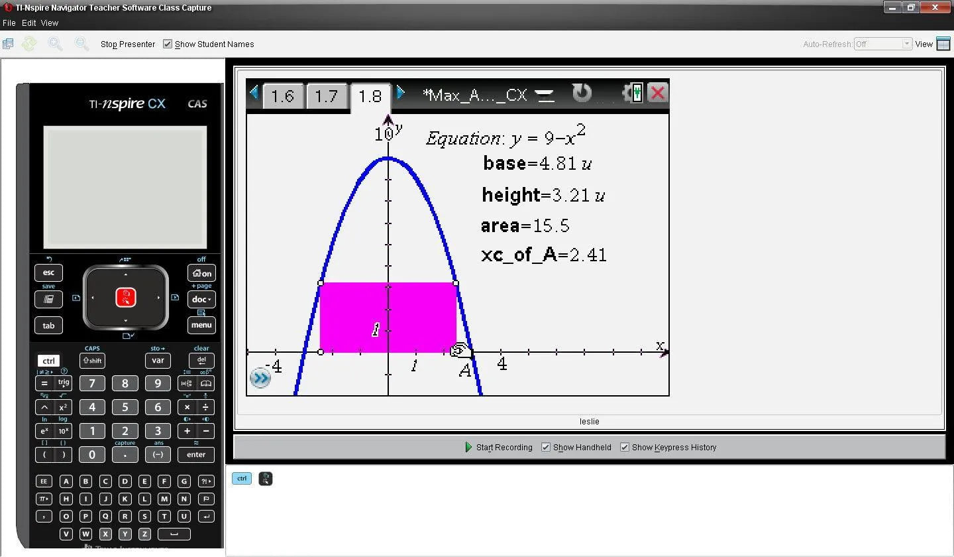Click the right page-navigation arrow beside tab 1.8

[400, 93]
